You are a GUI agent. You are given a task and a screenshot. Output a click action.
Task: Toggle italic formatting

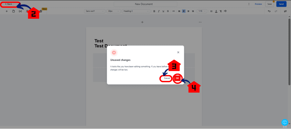(x=159, y=11)
